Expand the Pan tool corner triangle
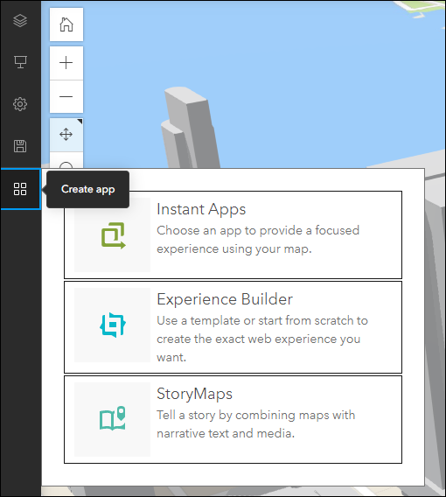This screenshot has width=446, height=497. pos(80,121)
